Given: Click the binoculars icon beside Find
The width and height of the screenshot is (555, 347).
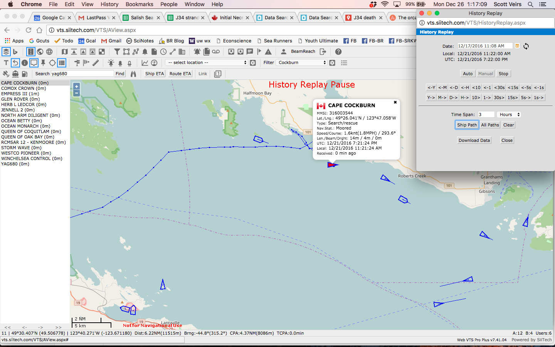Looking at the screenshot, I should (x=133, y=74).
